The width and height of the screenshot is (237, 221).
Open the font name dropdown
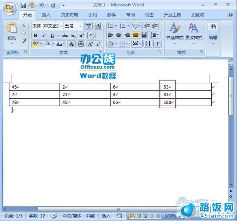tap(61, 26)
